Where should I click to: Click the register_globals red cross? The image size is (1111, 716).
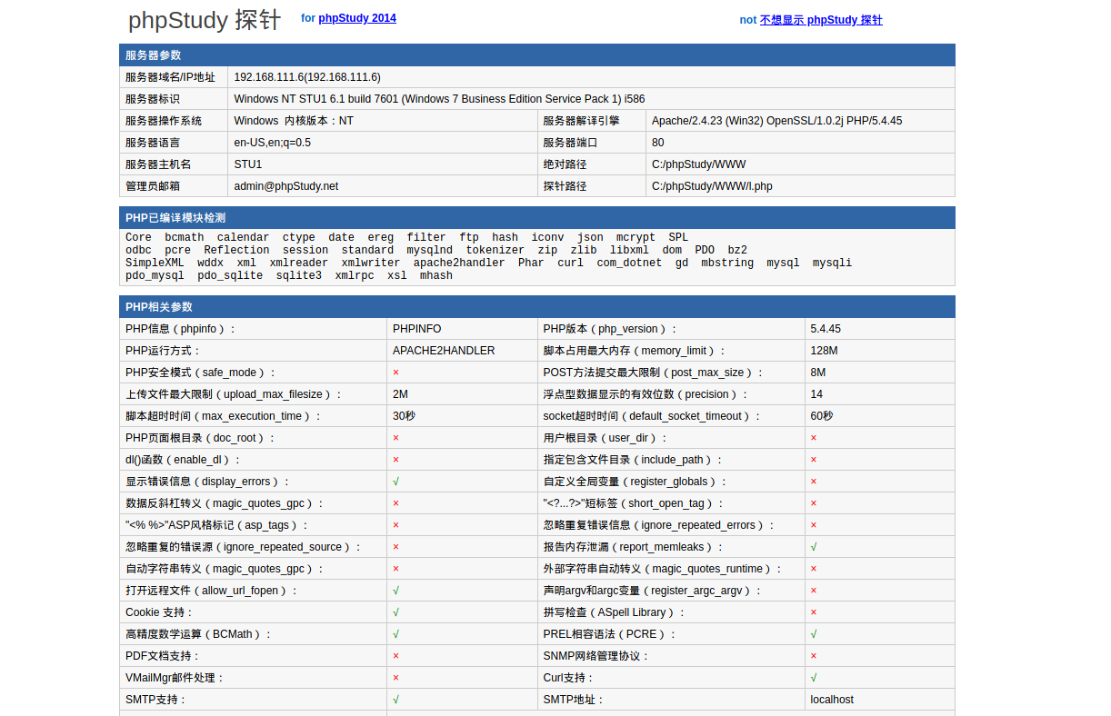point(814,482)
